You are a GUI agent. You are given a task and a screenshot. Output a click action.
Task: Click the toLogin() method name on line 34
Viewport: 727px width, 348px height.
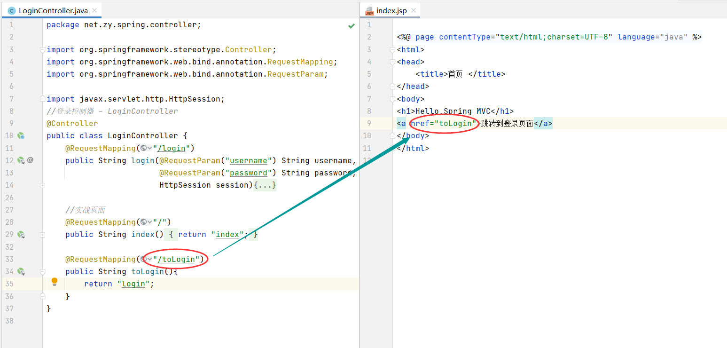[148, 271]
